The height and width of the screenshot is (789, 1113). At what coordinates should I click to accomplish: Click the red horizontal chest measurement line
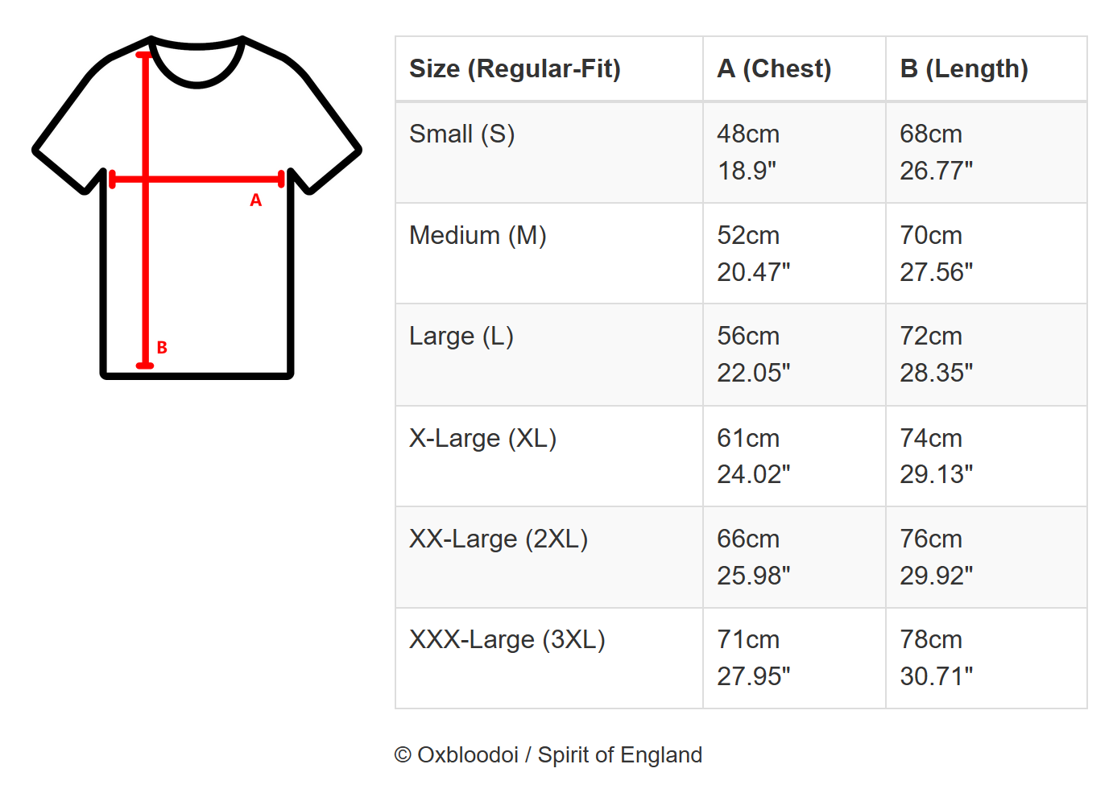(217, 179)
